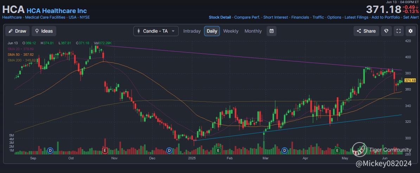Viewport: 420px width, 173px height.
Task: Expand the Candle - TA chart type dropdown
Action: click(156, 31)
